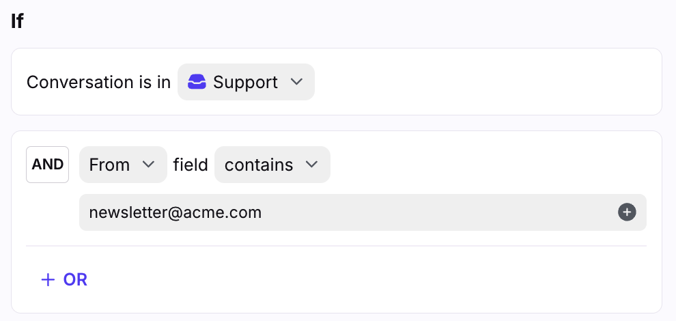Image resolution: width=676 pixels, height=321 pixels.
Task: Add an OR condition
Action: click(64, 279)
